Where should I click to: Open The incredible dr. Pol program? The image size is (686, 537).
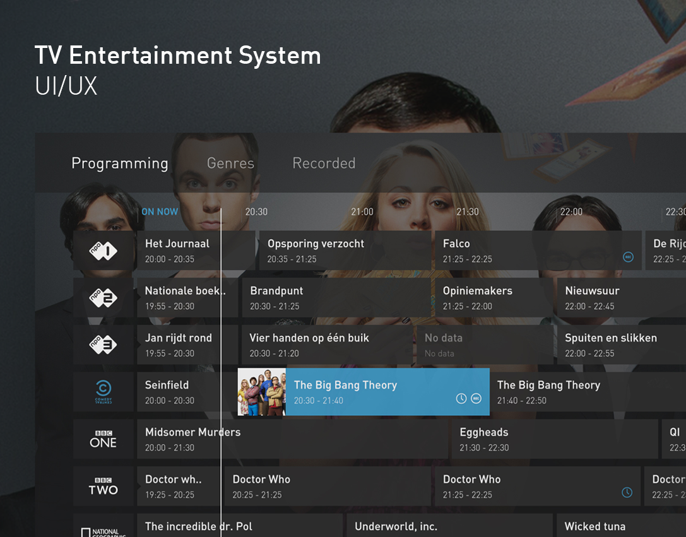(240, 526)
